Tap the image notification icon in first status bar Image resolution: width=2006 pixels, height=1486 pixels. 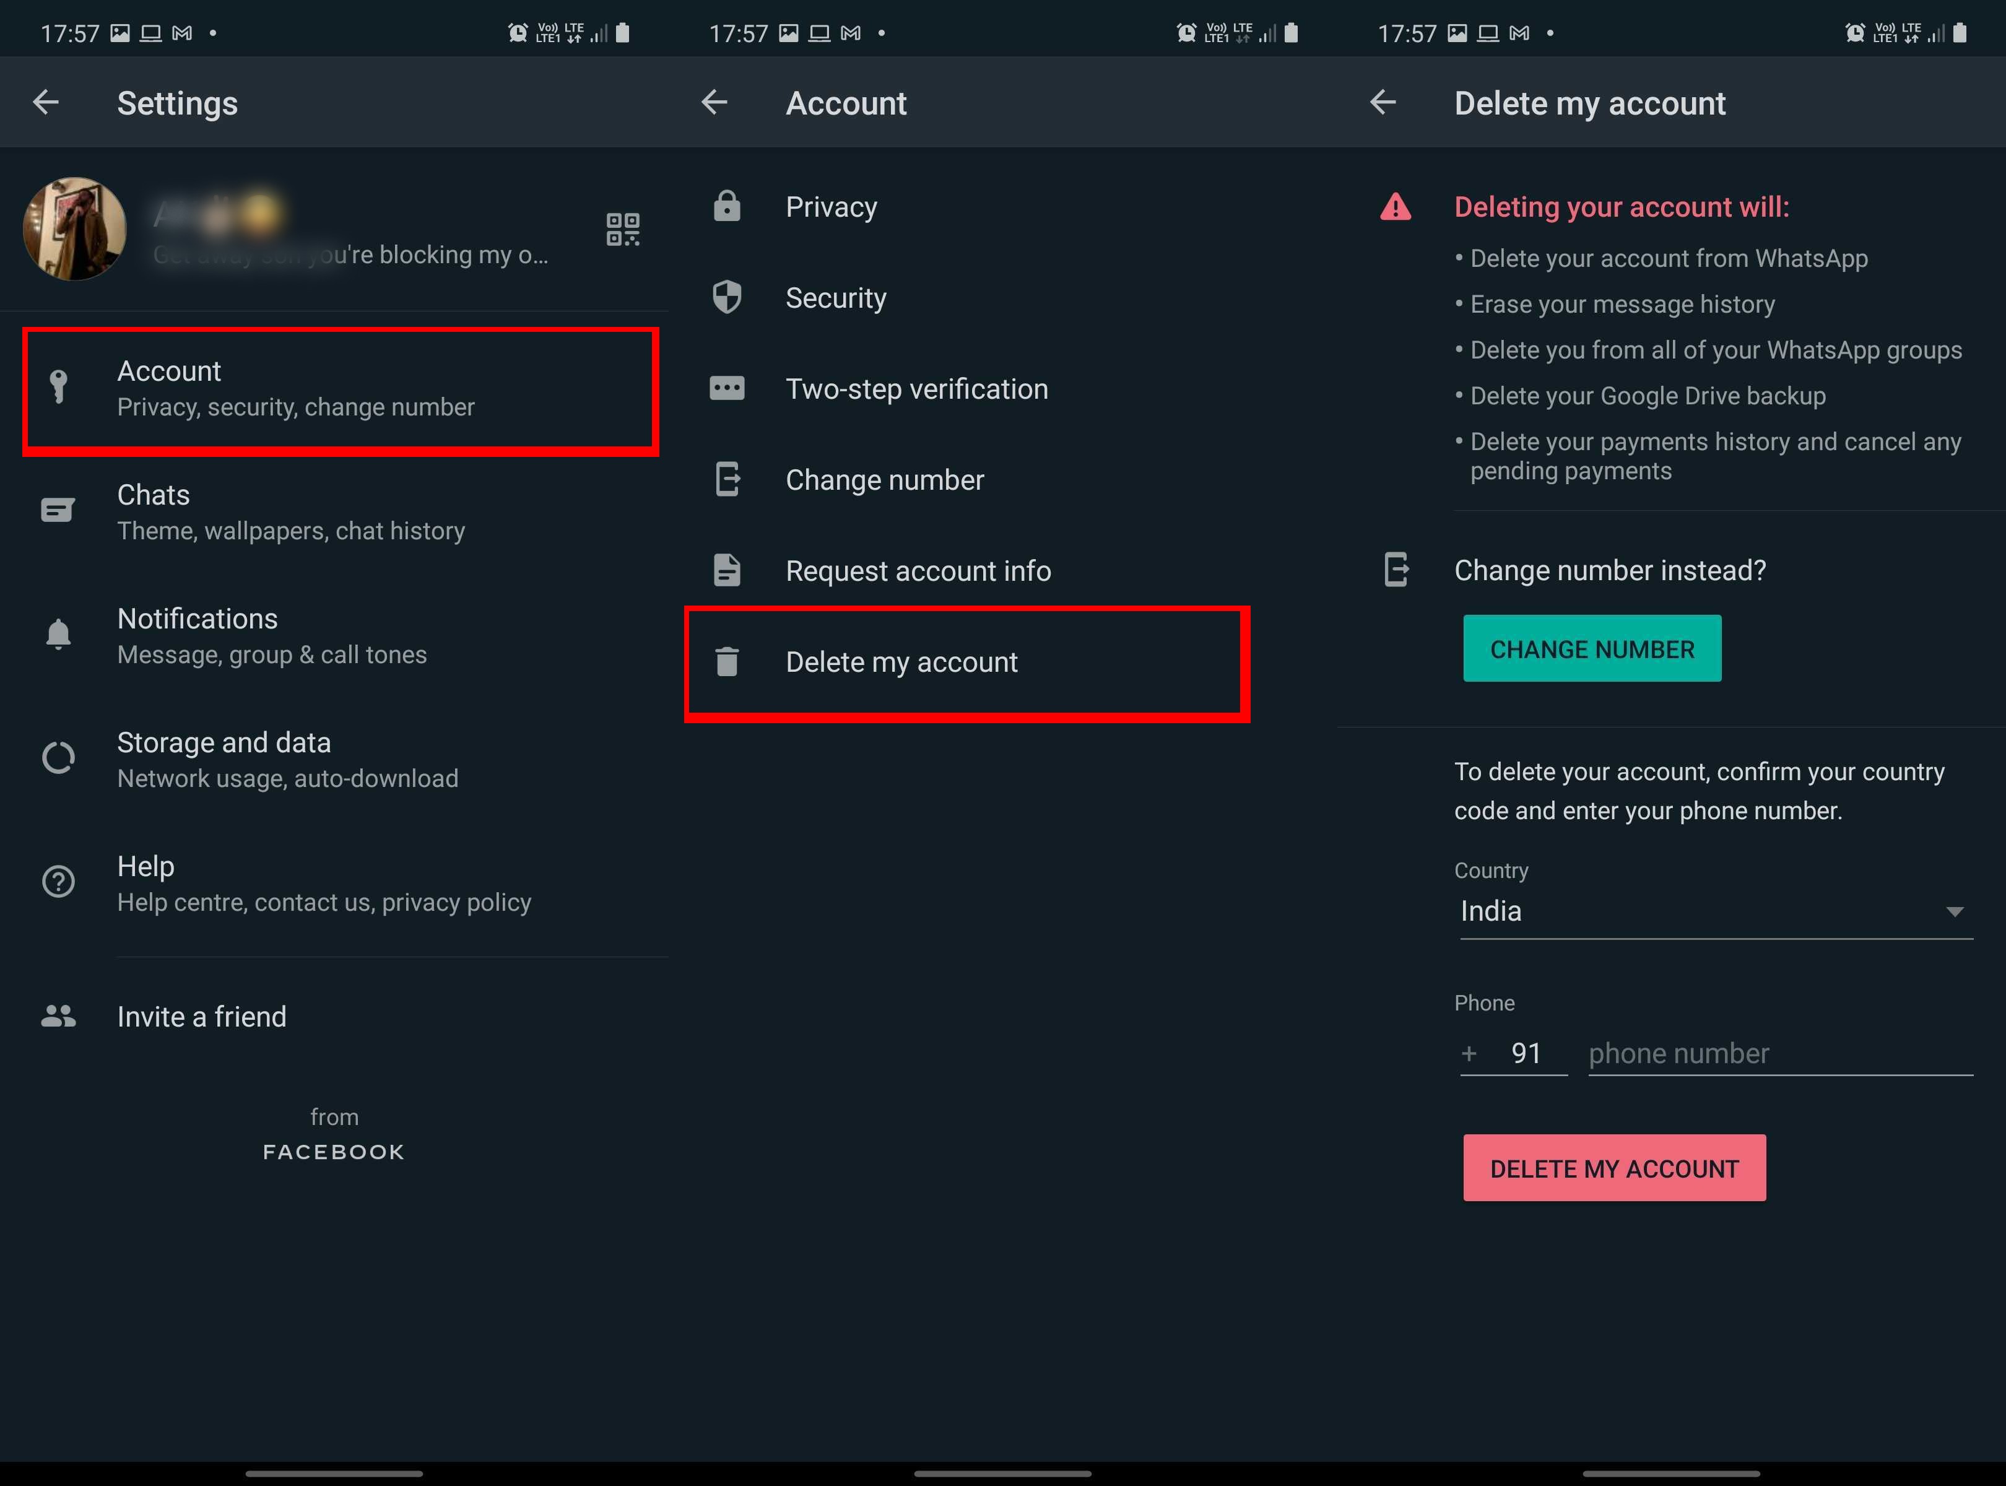pos(119,33)
